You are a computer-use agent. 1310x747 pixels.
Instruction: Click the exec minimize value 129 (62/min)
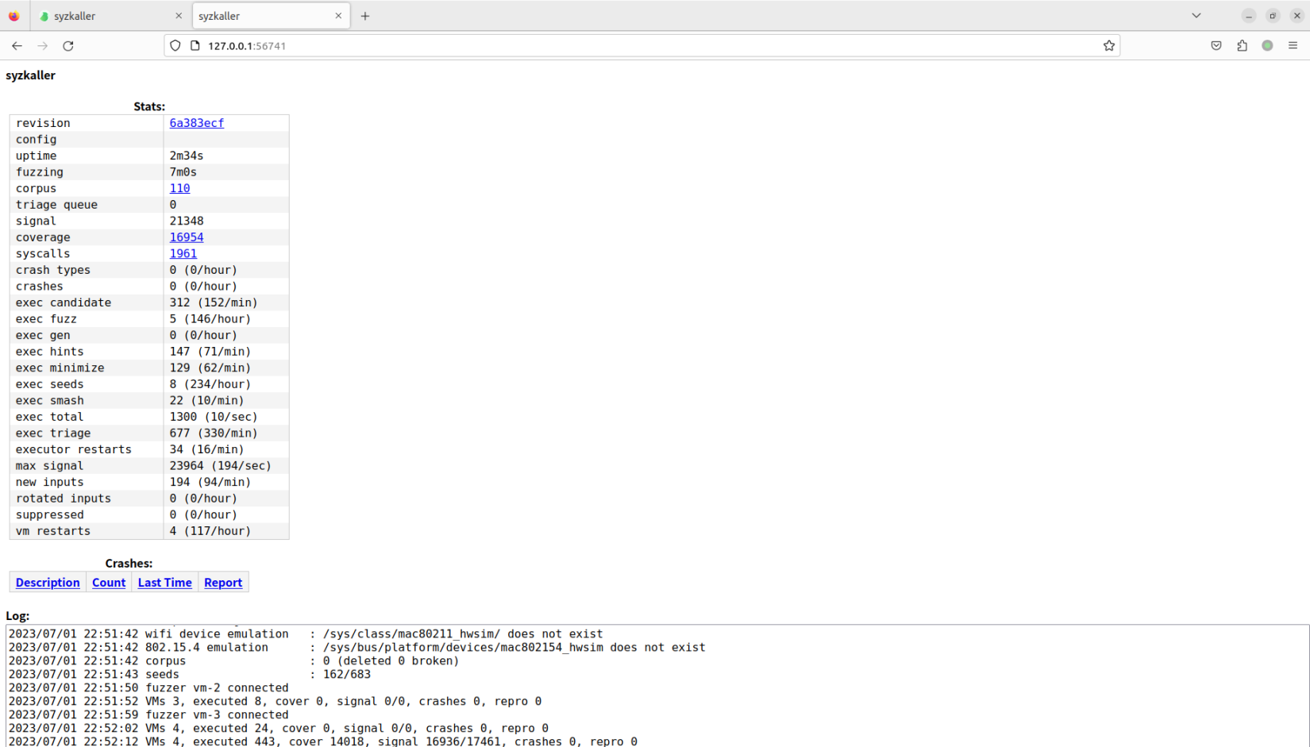(210, 368)
